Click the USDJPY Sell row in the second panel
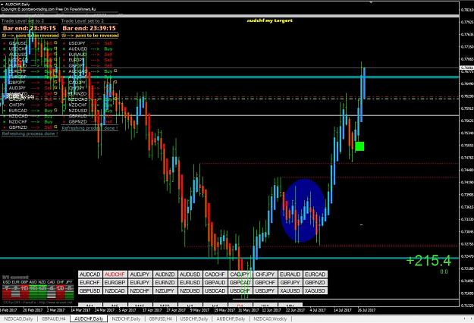 (89, 43)
